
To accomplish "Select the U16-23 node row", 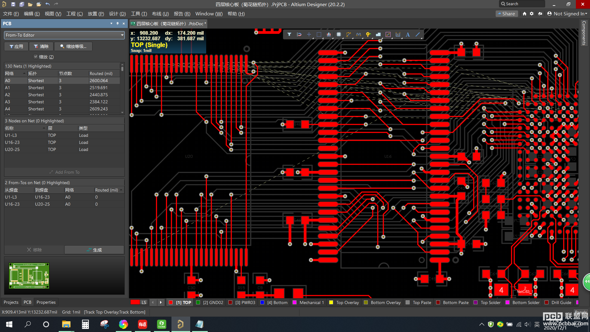I will [64, 142].
